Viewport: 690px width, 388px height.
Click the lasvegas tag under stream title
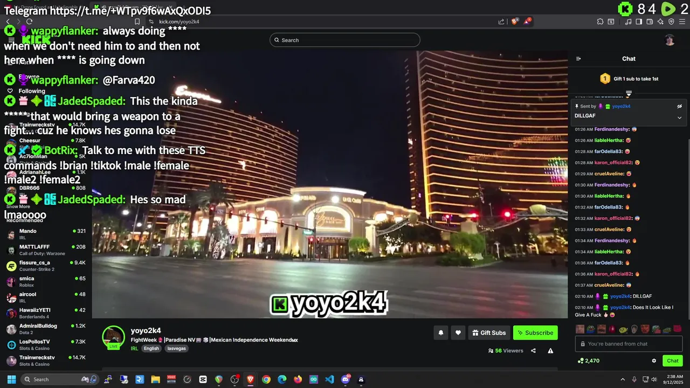coord(176,349)
